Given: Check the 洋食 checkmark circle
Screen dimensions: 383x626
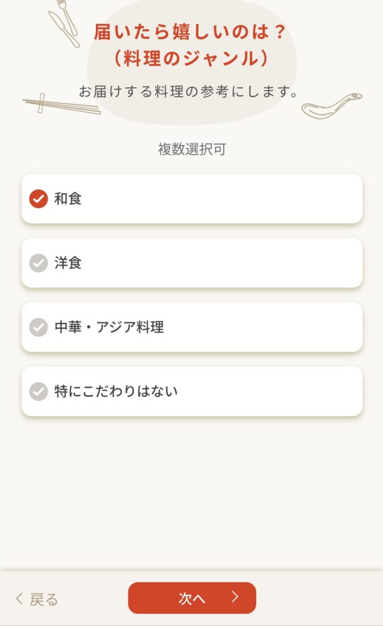Looking at the screenshot, I should pyautogui.click(x=38, y=263).
